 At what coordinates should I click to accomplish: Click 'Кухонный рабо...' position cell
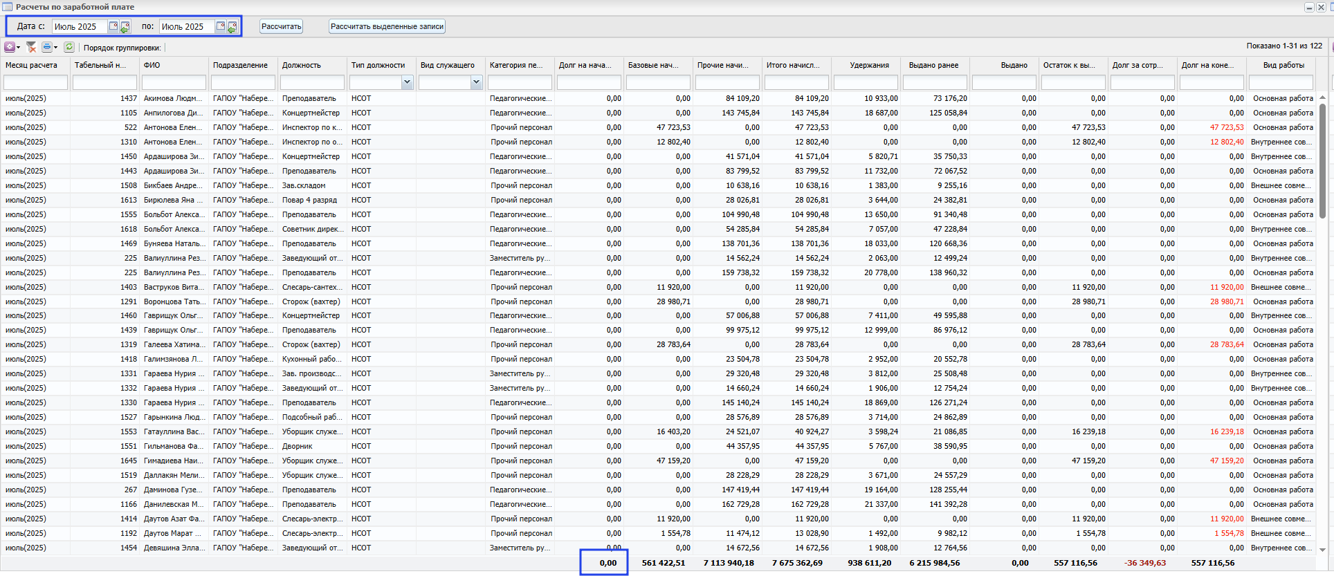311,359
